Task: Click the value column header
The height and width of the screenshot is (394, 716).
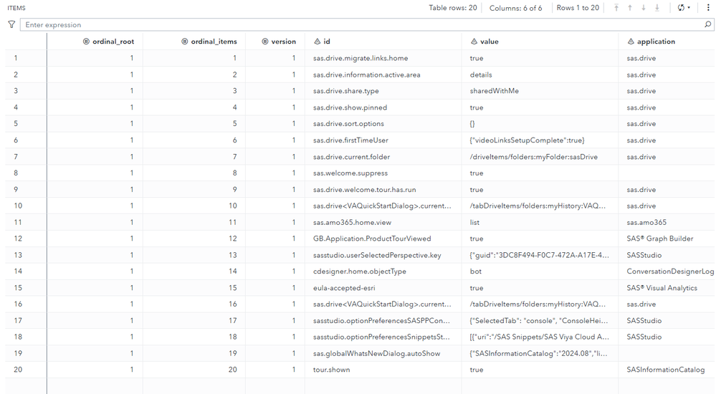Action: point(490,42)
